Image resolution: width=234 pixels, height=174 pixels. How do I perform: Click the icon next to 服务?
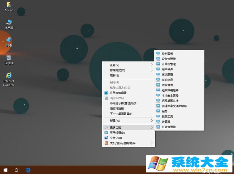click(x=158, y=111)
